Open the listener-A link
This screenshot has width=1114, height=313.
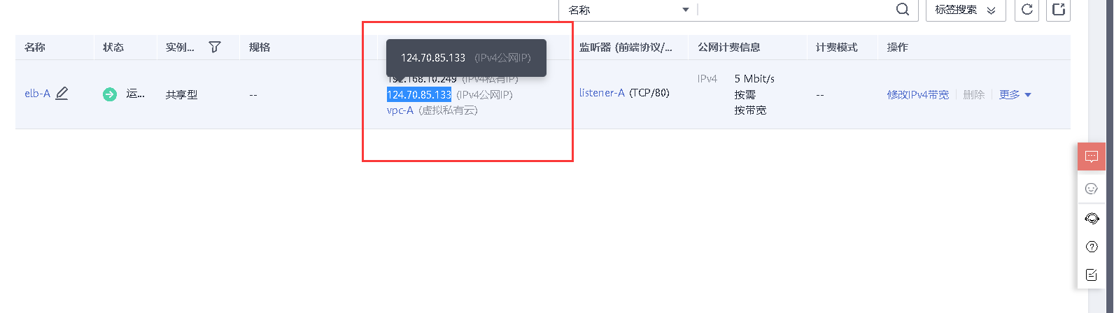point(602,92)
